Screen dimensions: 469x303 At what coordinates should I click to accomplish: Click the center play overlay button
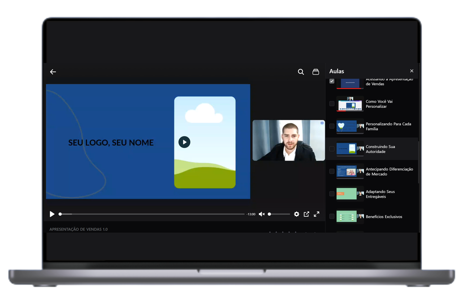pyautogui.click(x=184, y=142)
